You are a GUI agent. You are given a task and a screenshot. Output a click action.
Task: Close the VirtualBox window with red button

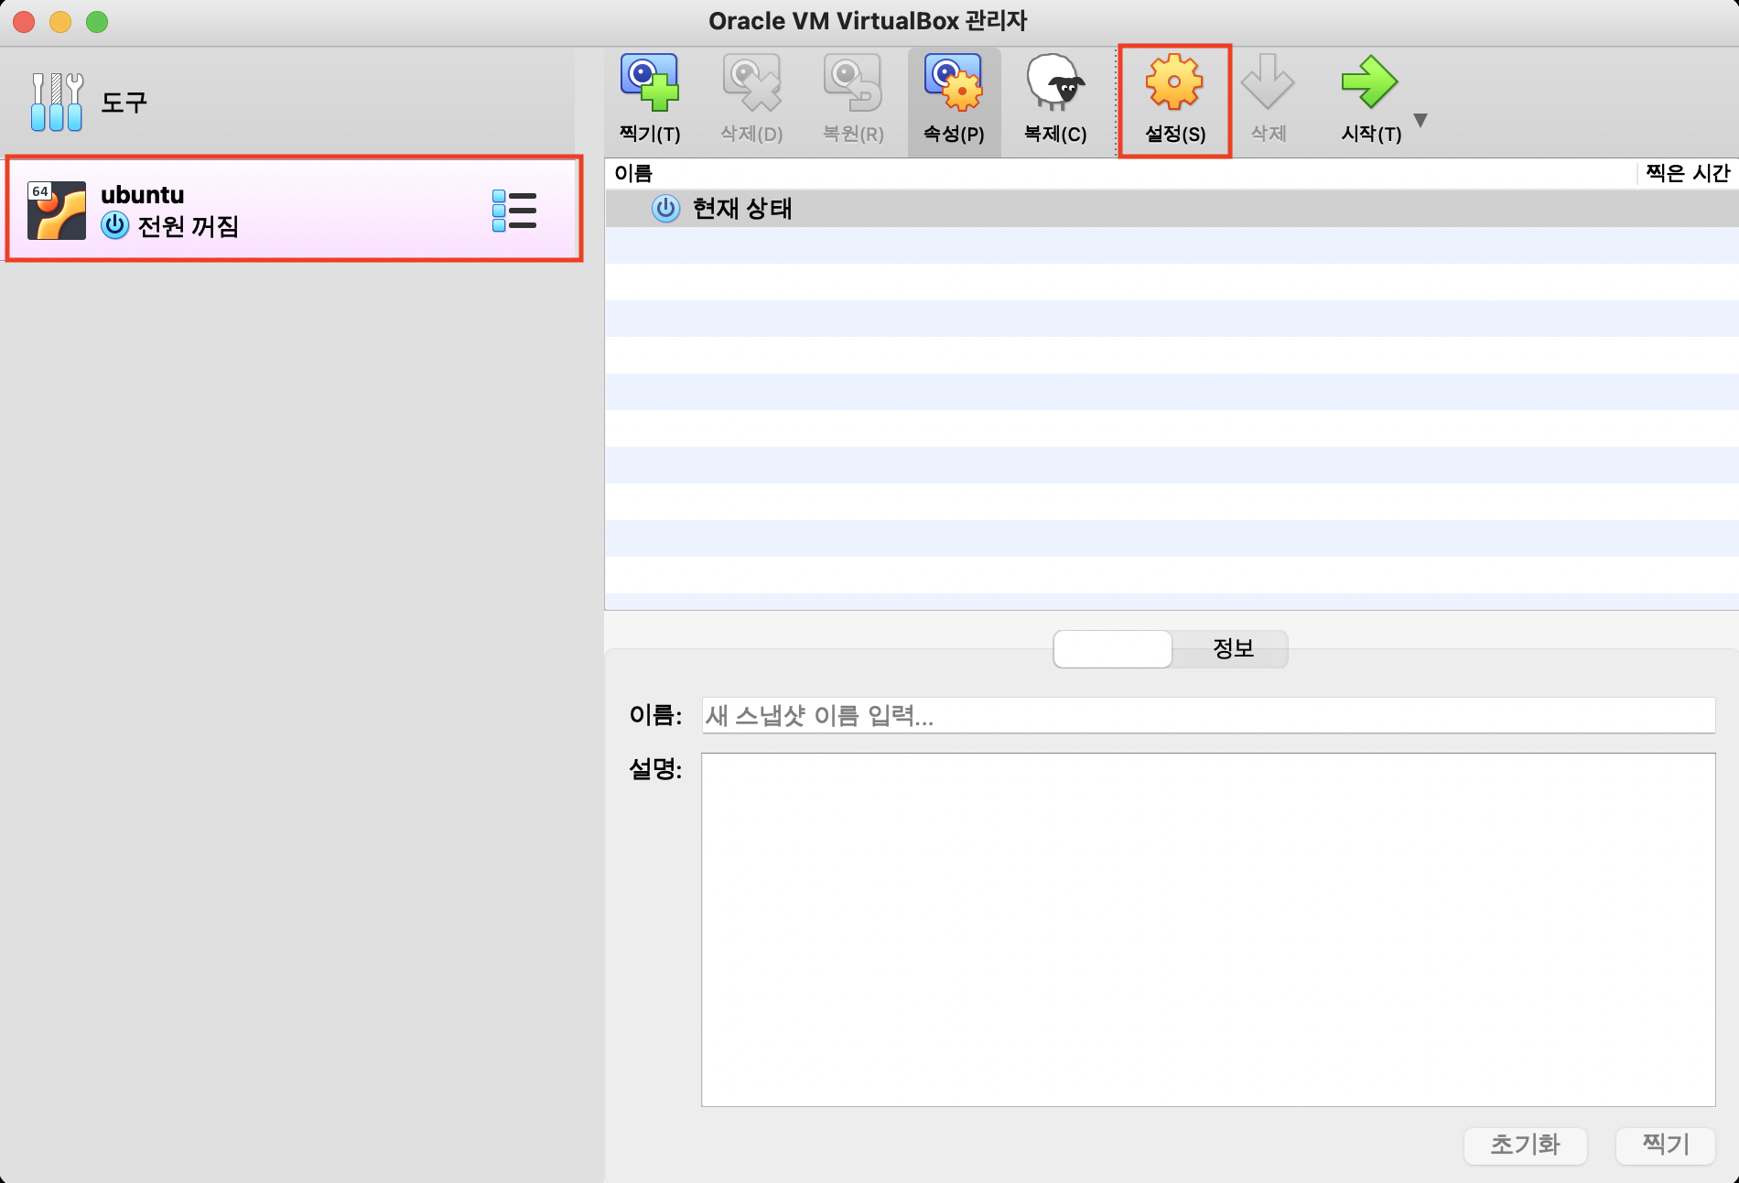(x=24, y=21)
